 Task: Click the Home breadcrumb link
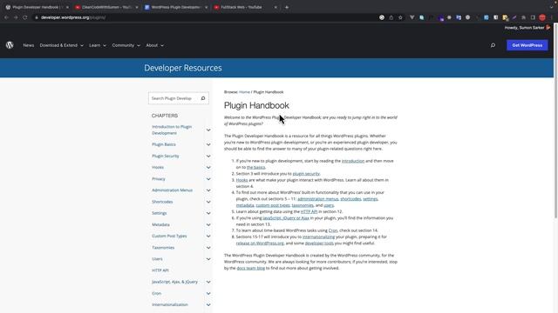tap(244, 92)
